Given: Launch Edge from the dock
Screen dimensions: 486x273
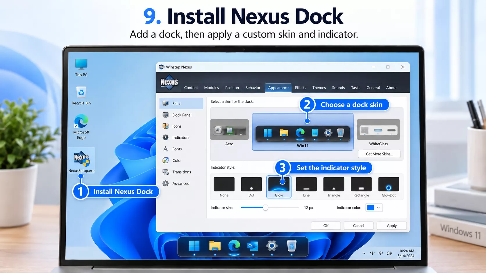Looking at the screenshot, I should (x=234, y=246).
